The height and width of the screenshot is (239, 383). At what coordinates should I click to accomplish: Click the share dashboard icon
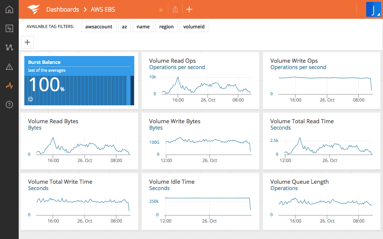175,9
